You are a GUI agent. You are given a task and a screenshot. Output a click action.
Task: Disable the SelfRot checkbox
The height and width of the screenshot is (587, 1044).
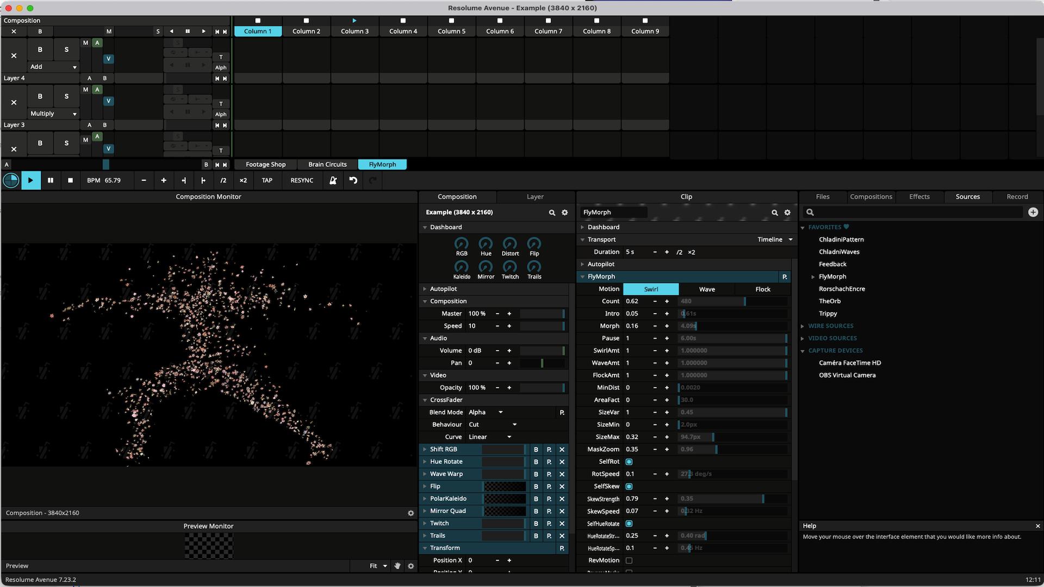[629, 462]
